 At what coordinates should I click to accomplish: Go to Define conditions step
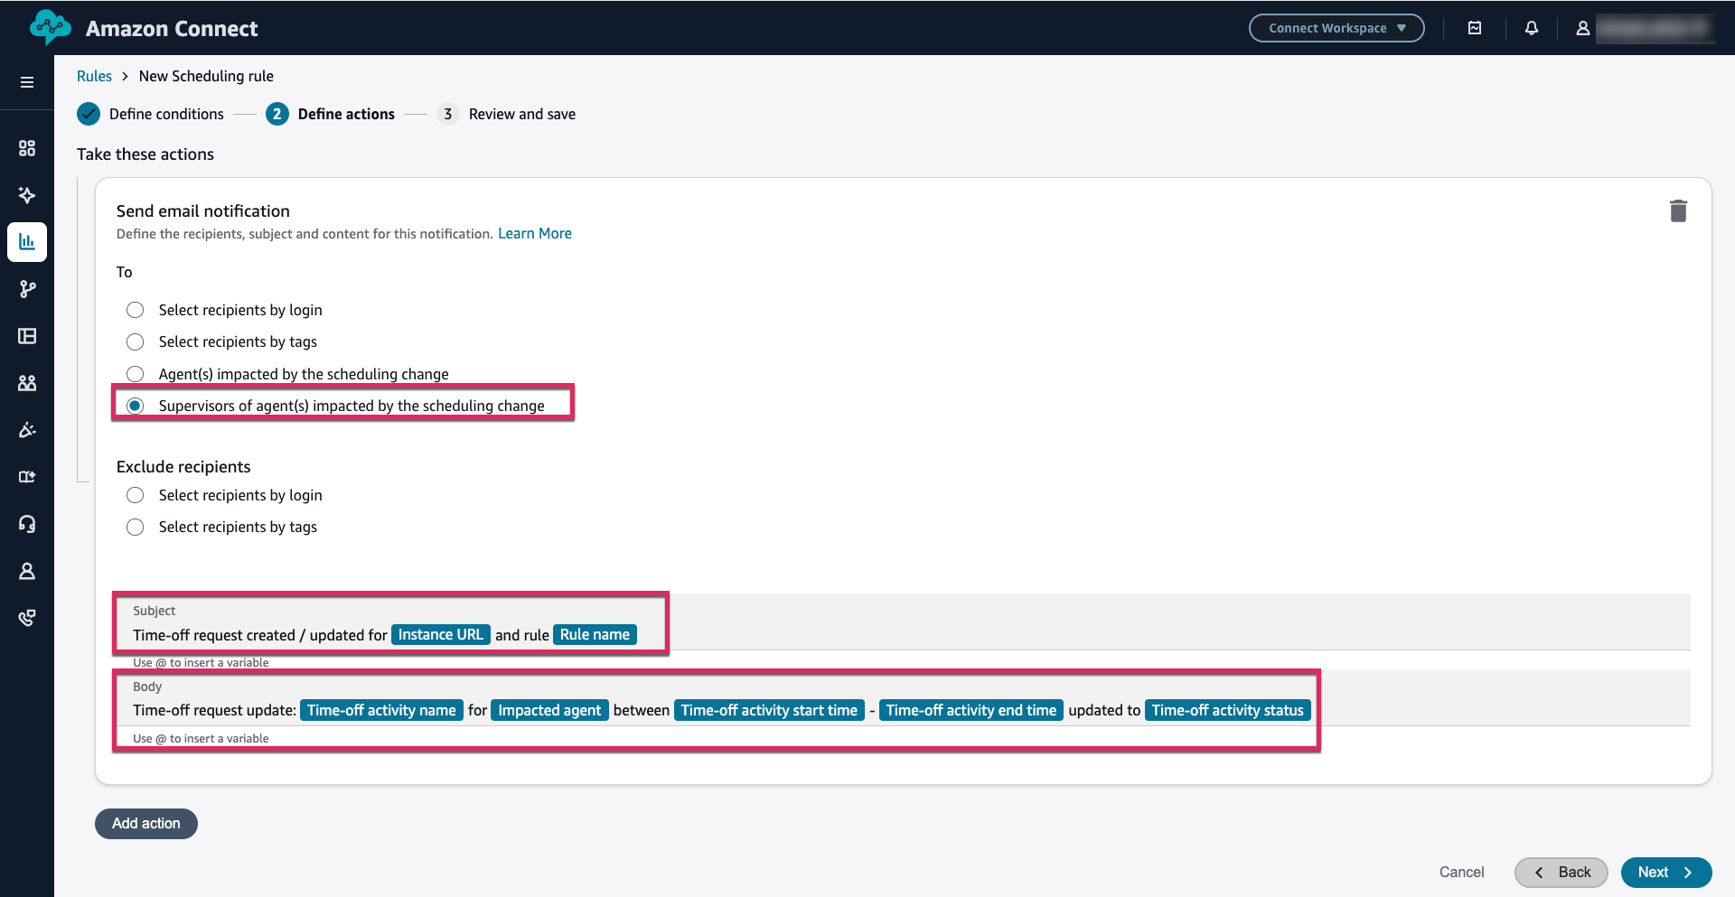[x=151, y=114]
